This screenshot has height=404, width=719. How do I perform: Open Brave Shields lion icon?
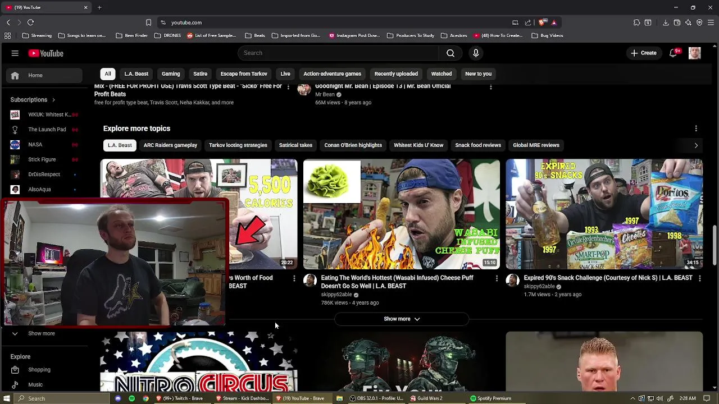pos(541,22)
